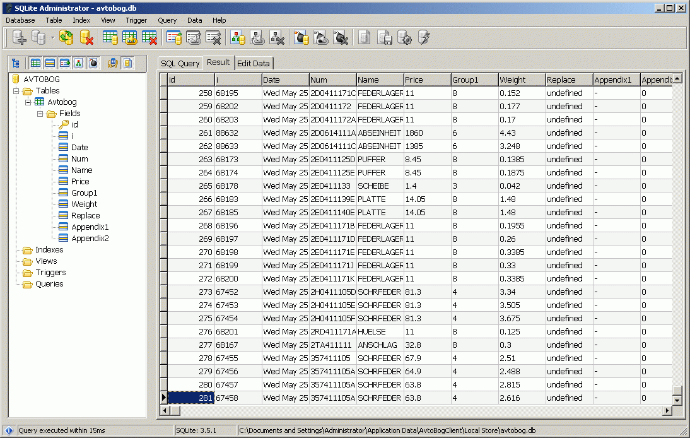Screen dimensions: 690x438
Task: Open the Data menu
Action: (194, 20)
